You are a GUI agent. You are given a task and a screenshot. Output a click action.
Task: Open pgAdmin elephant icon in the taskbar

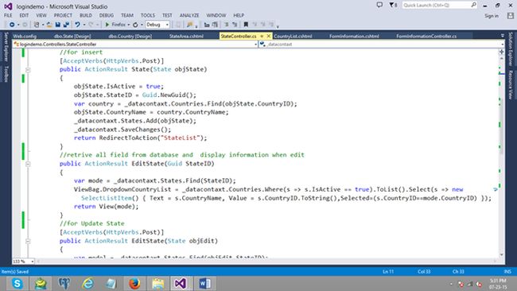[x=64, y=283]
